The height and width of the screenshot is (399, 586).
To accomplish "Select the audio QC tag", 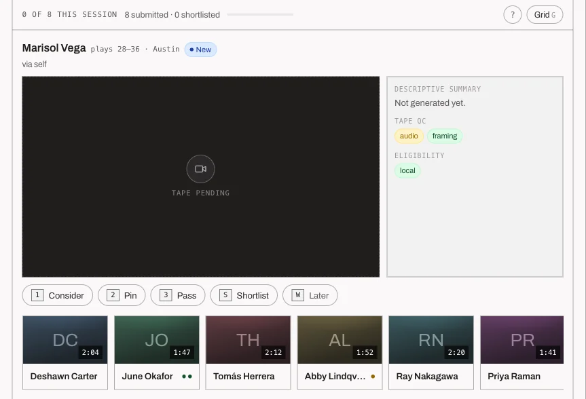I will (x=409, y=136).
